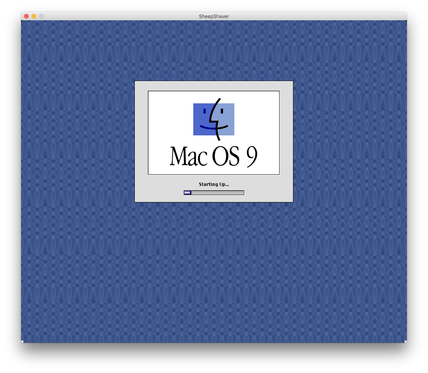
Task: Click the grayed-out zoom window button
Action: click(41, 16)
